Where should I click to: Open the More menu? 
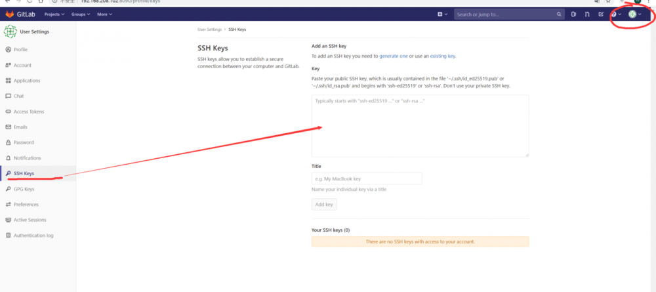point(104,14)
